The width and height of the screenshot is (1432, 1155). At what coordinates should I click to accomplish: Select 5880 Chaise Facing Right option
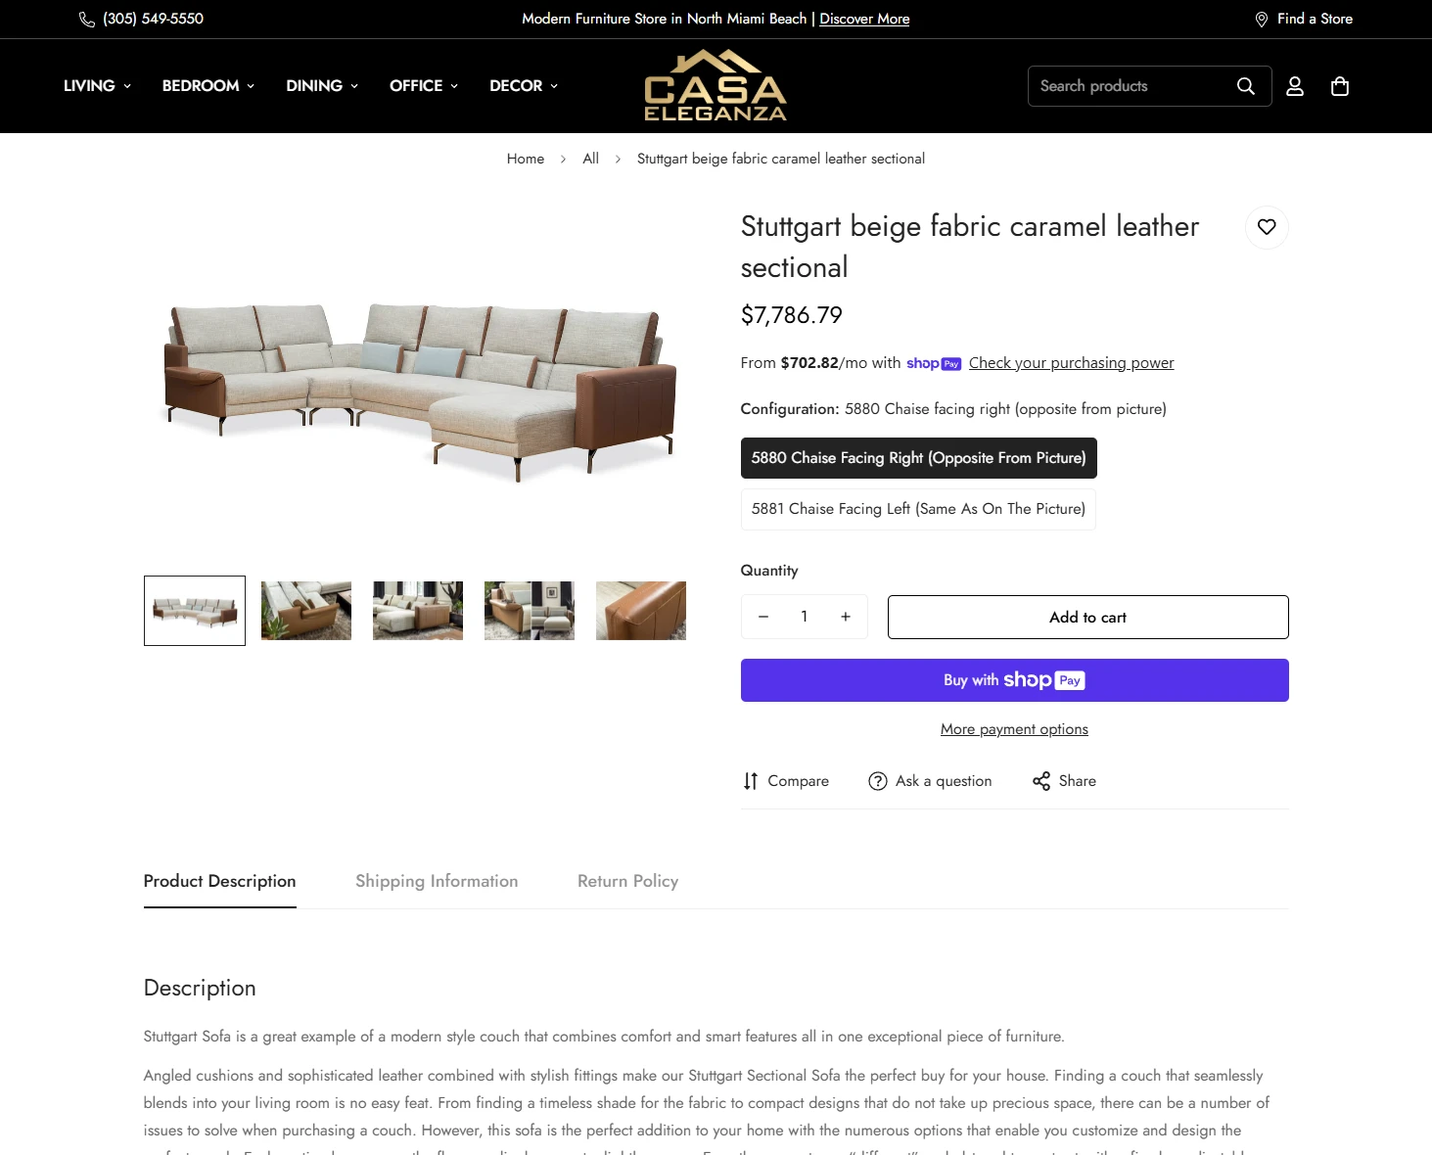pos(918,458)
